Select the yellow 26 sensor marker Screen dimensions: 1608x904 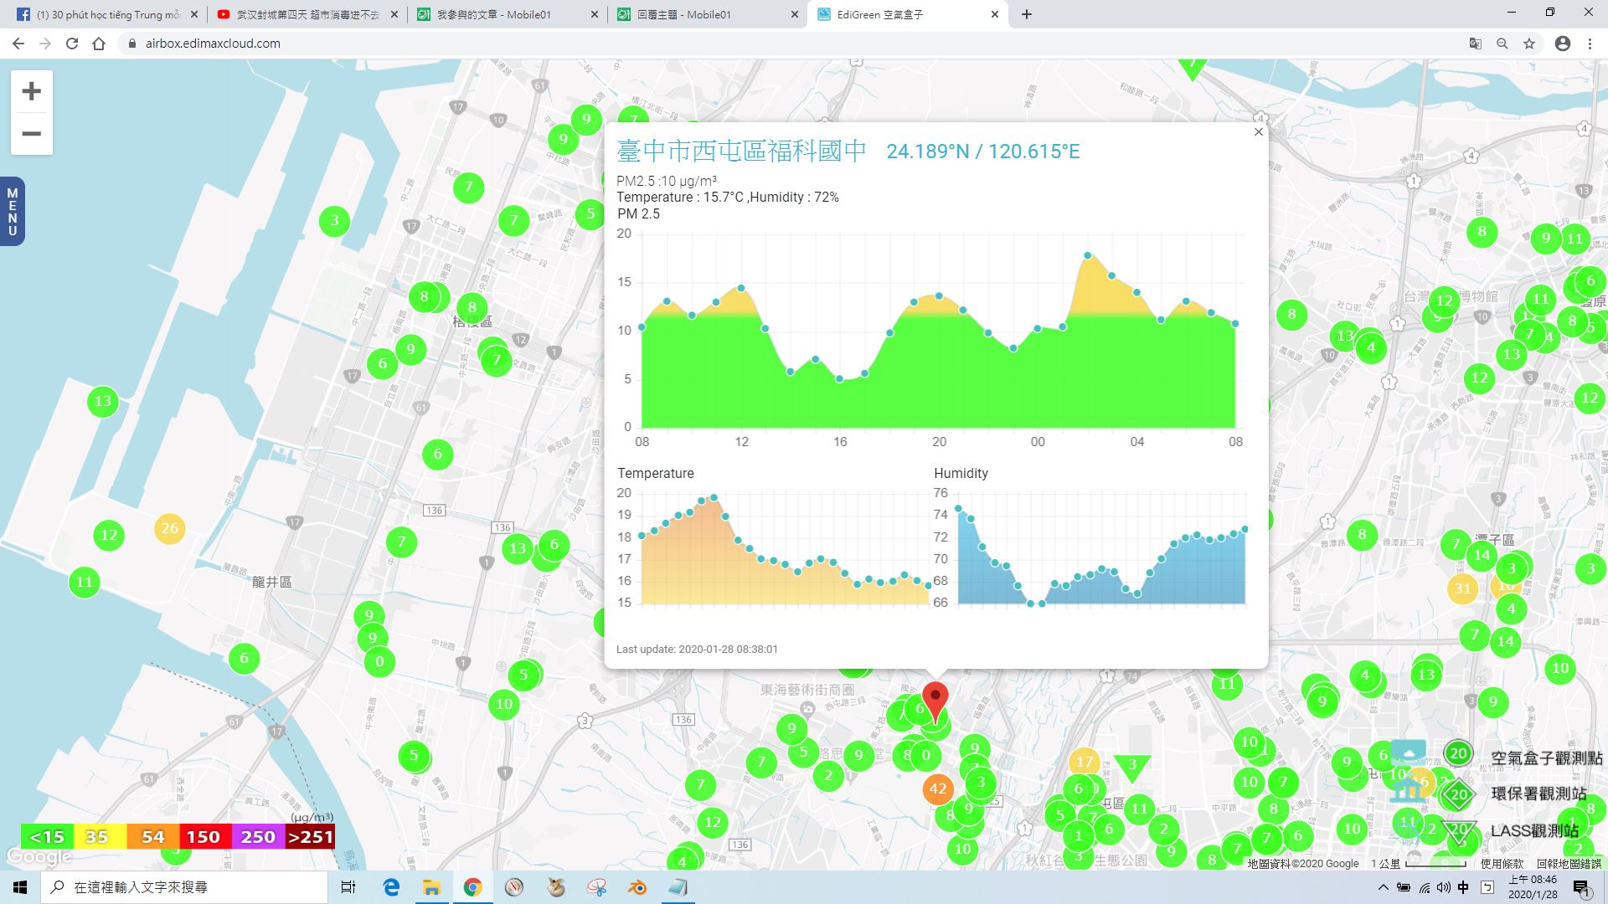(x=170, y=528)
